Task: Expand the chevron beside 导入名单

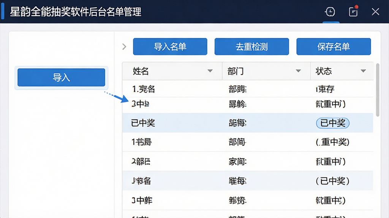Action: [x=124, y=47]
